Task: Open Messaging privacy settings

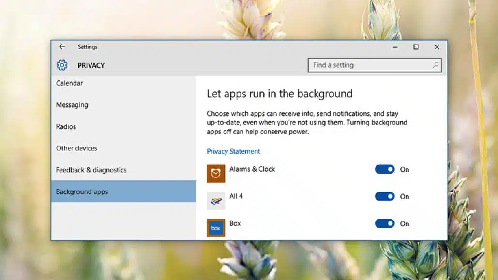Action: pyautogui.click(x=72, y=104)
